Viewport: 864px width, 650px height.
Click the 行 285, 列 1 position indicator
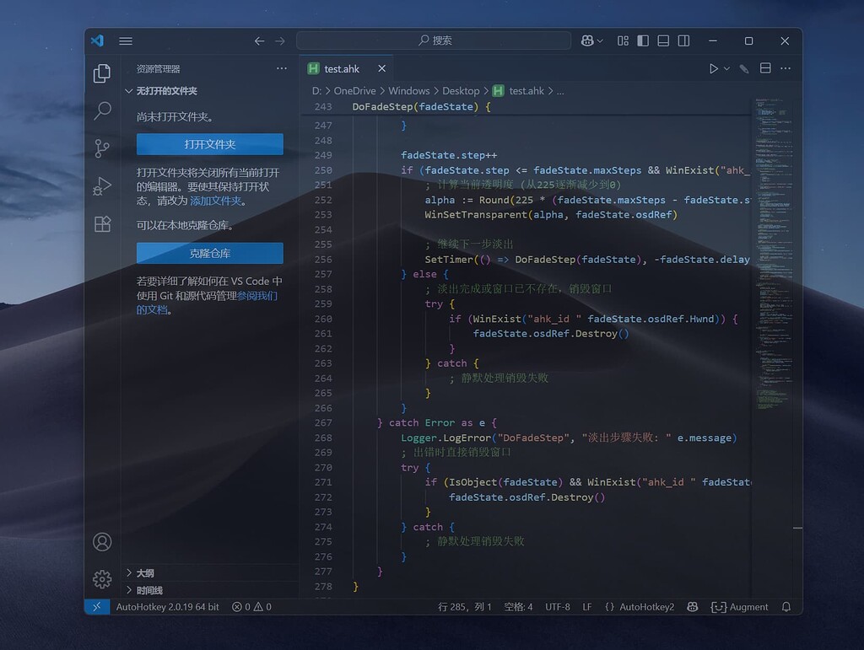(x=465, y=606)
